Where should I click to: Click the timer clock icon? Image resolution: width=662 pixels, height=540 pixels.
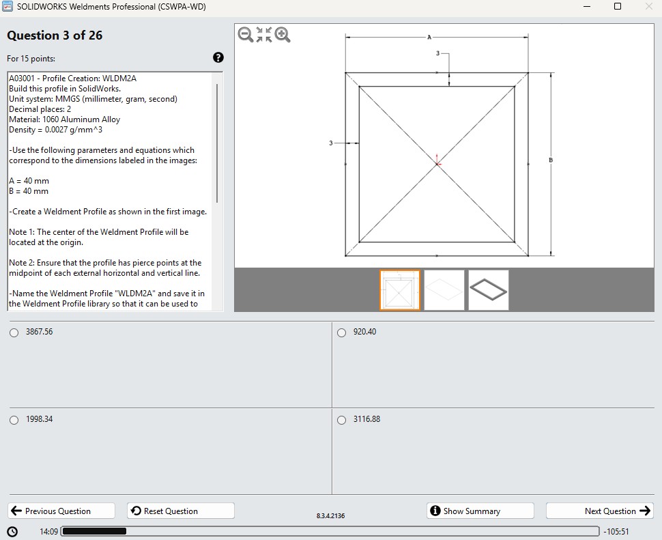click(13, 532)
